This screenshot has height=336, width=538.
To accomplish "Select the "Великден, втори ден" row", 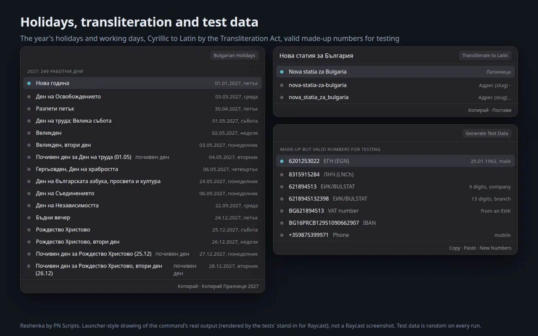I will point(142,145).
